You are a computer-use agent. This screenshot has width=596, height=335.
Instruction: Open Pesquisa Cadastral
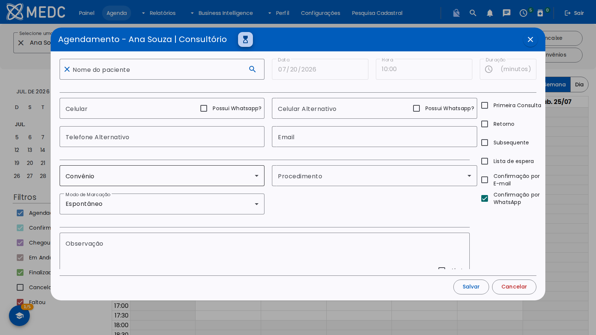(x=377, y=13)
